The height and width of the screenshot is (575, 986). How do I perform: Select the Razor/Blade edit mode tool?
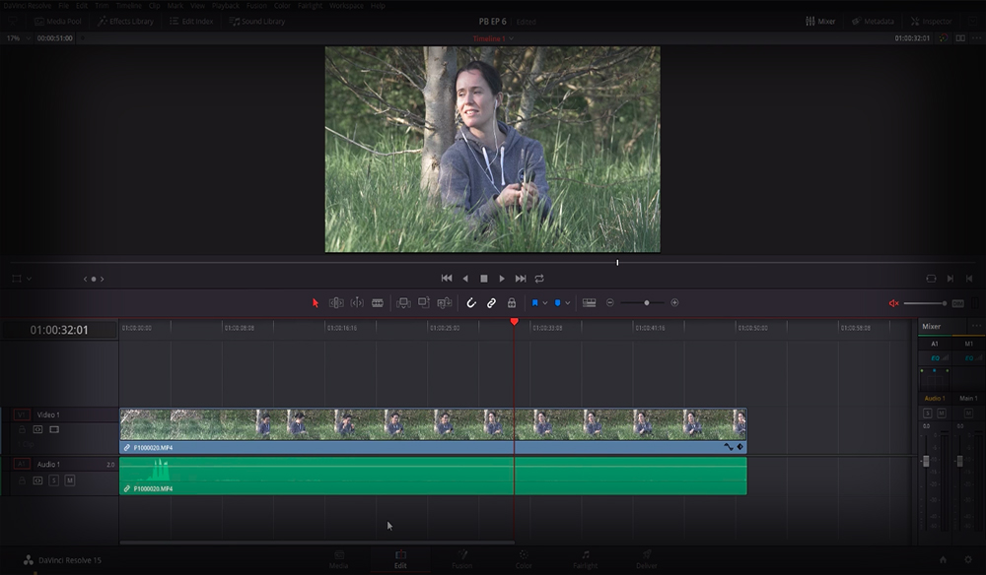tap(379, 302)
